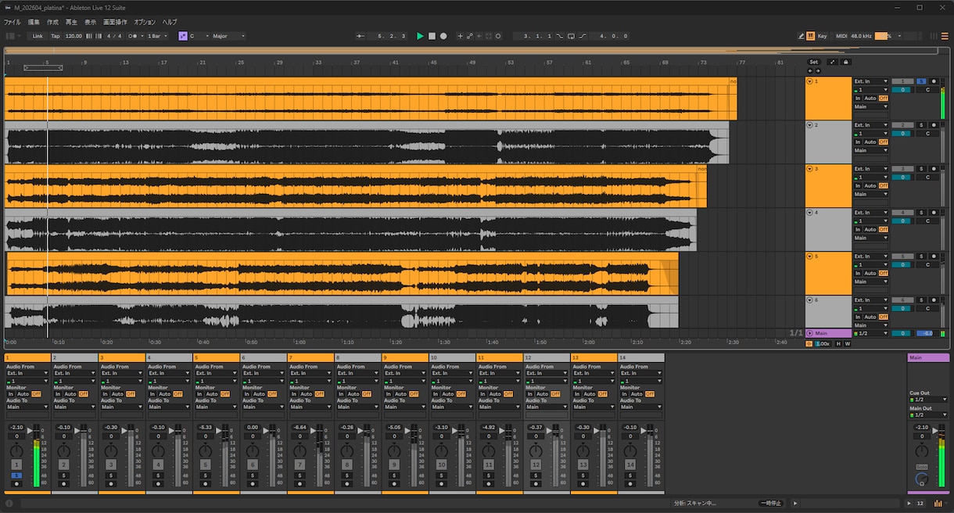Viewport: 954px width, 513px height.
Task: Arm track 2 for recording in the arrangement
Action: [933, 125]
